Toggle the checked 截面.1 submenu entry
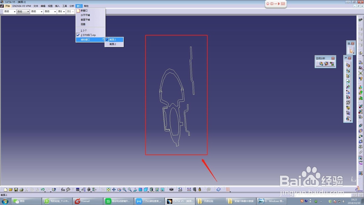The image size is (364, 205). pyautogui.click(x=114, y=40)
